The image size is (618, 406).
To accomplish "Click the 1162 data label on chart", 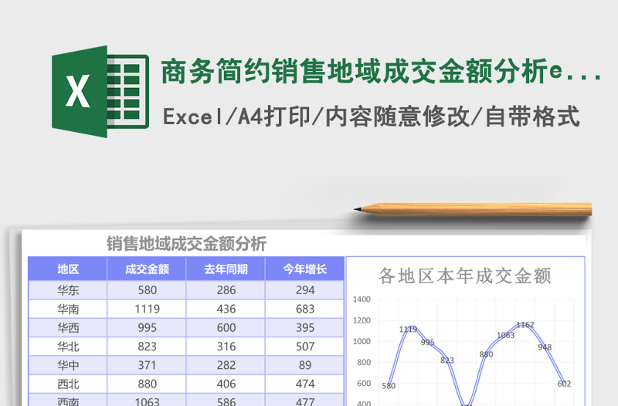I will [x=525, y=325].
